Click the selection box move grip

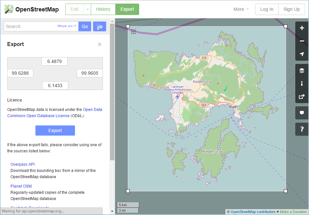[x=133, y=32]
